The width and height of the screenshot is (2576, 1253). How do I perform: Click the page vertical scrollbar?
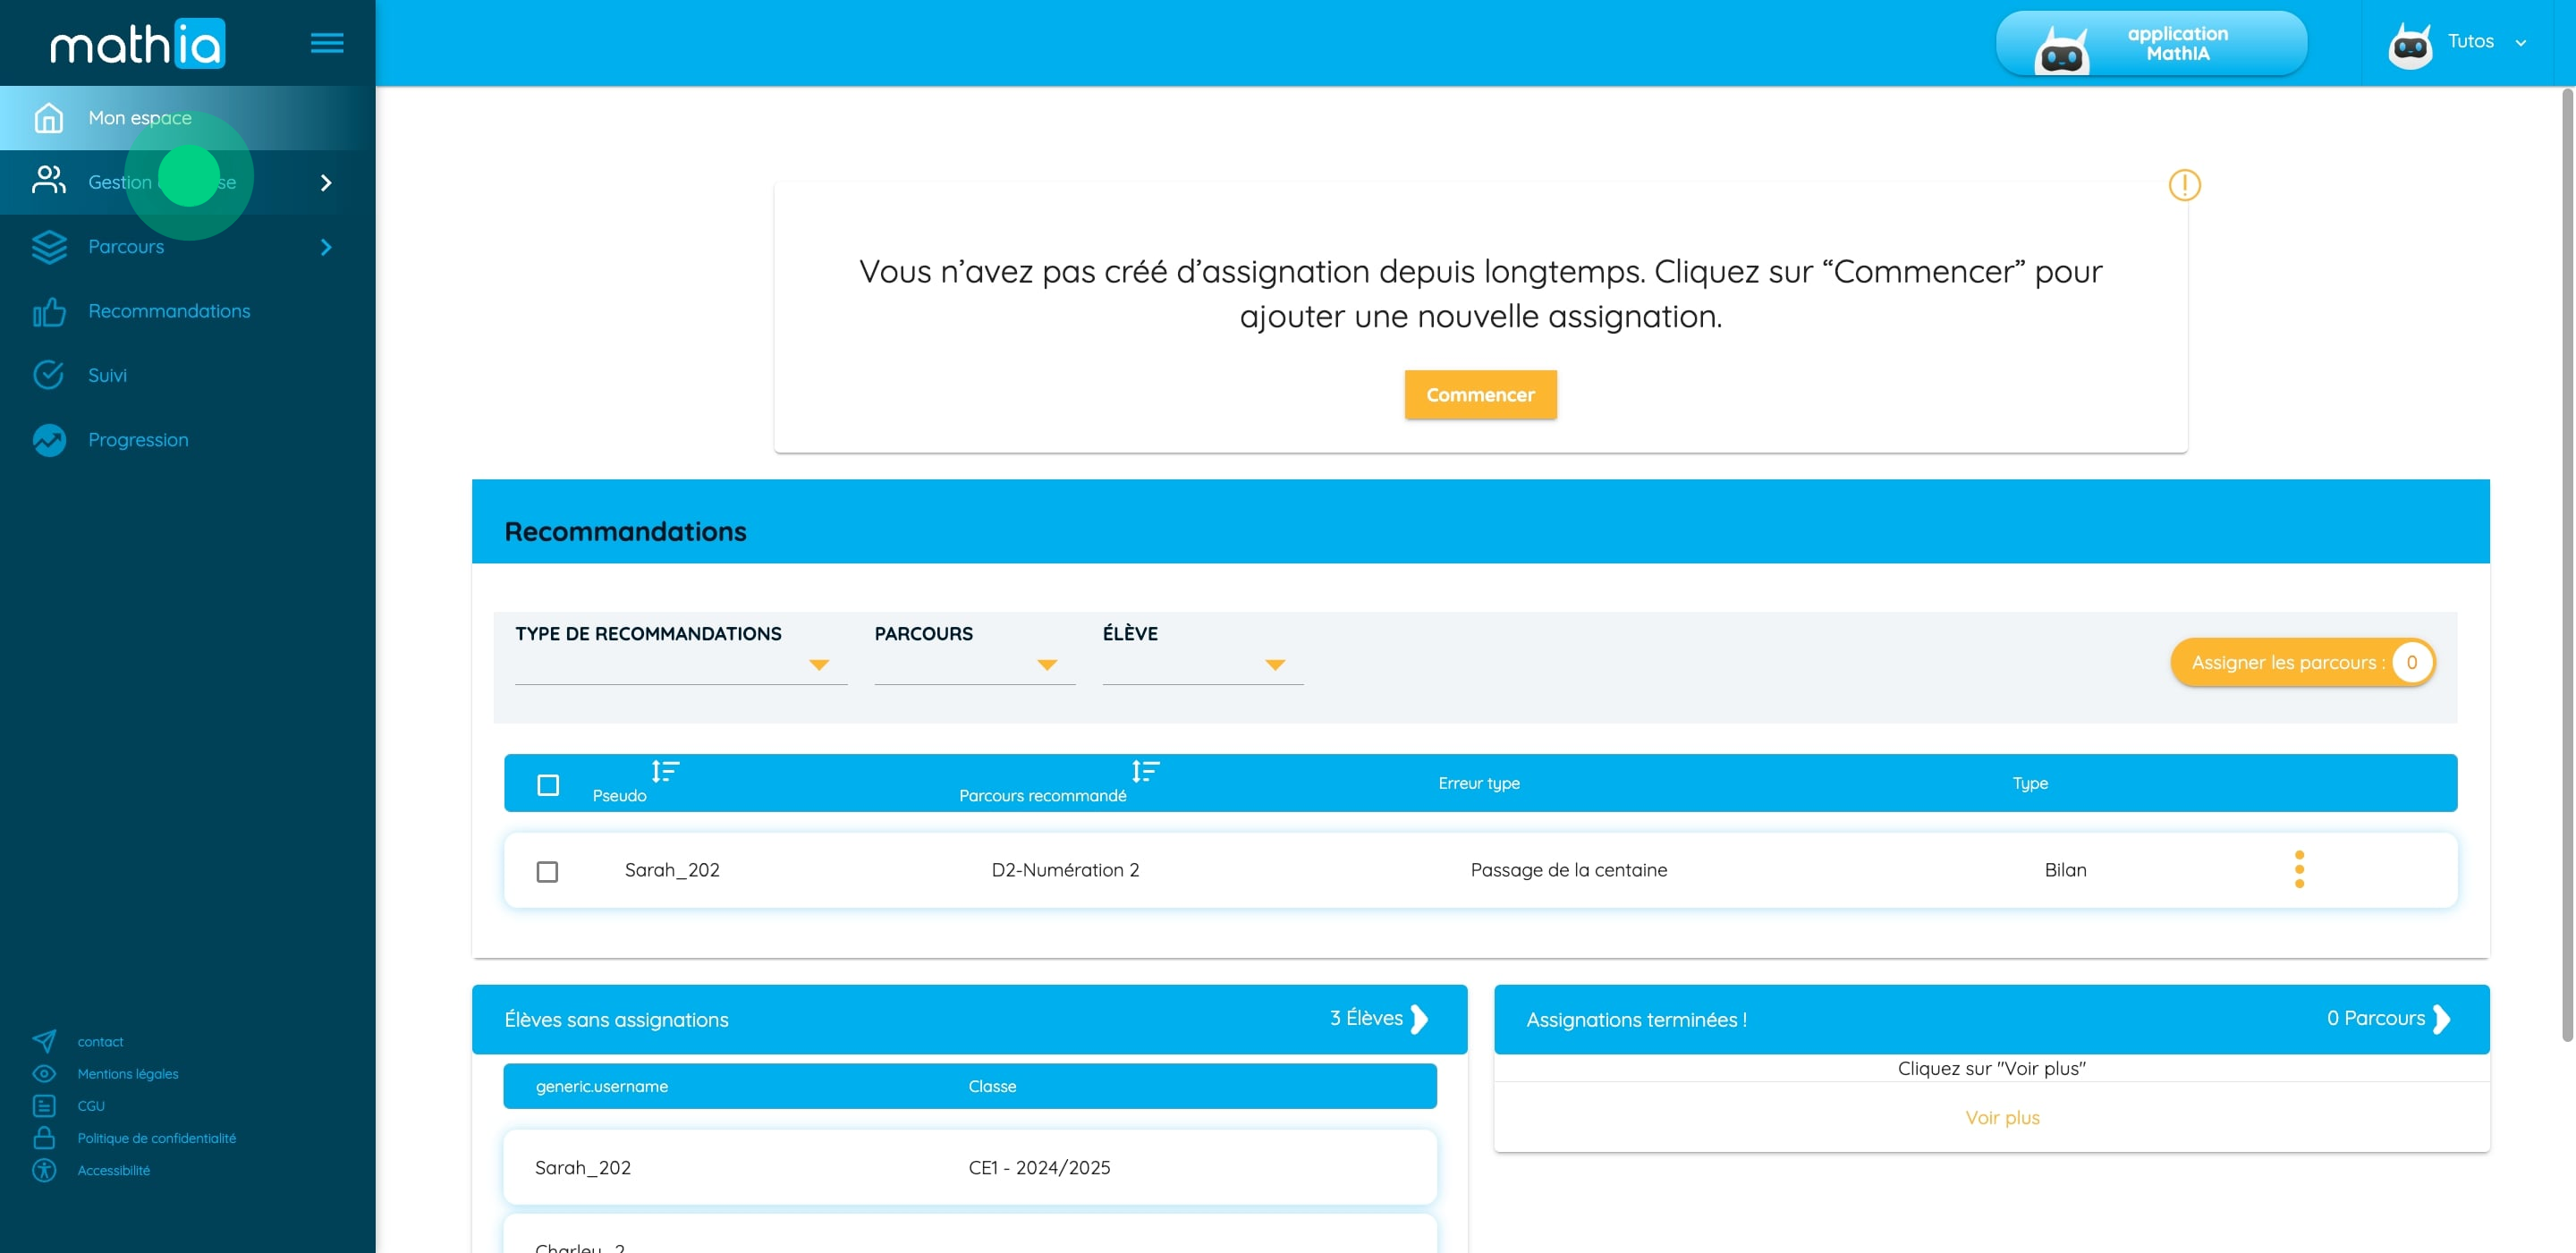coord(2567,565)
